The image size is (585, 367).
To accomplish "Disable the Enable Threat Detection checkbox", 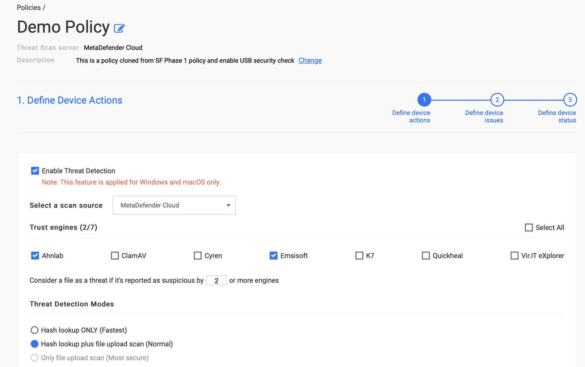I will pyautogui.click(x=35, y=171).
